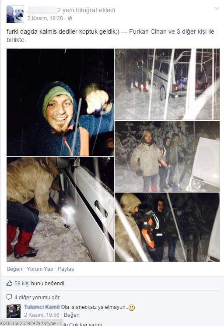This screenshot has width=224, height=326.
Task: Open the post timestamp 2 Kasım, 19:20
Action: point(45,18)
